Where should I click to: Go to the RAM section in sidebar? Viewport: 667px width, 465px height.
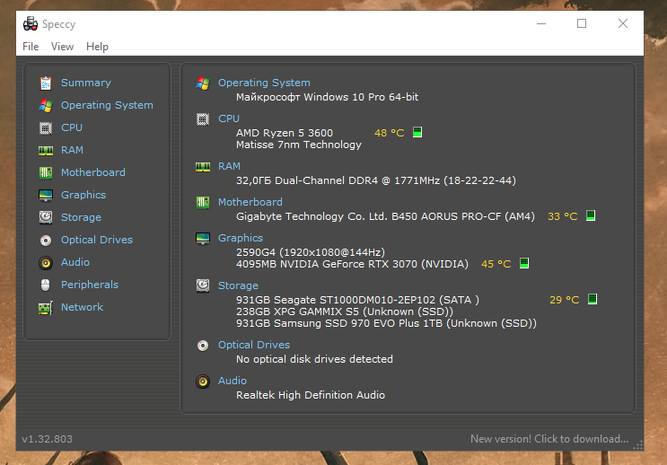[x=72, y=150]
